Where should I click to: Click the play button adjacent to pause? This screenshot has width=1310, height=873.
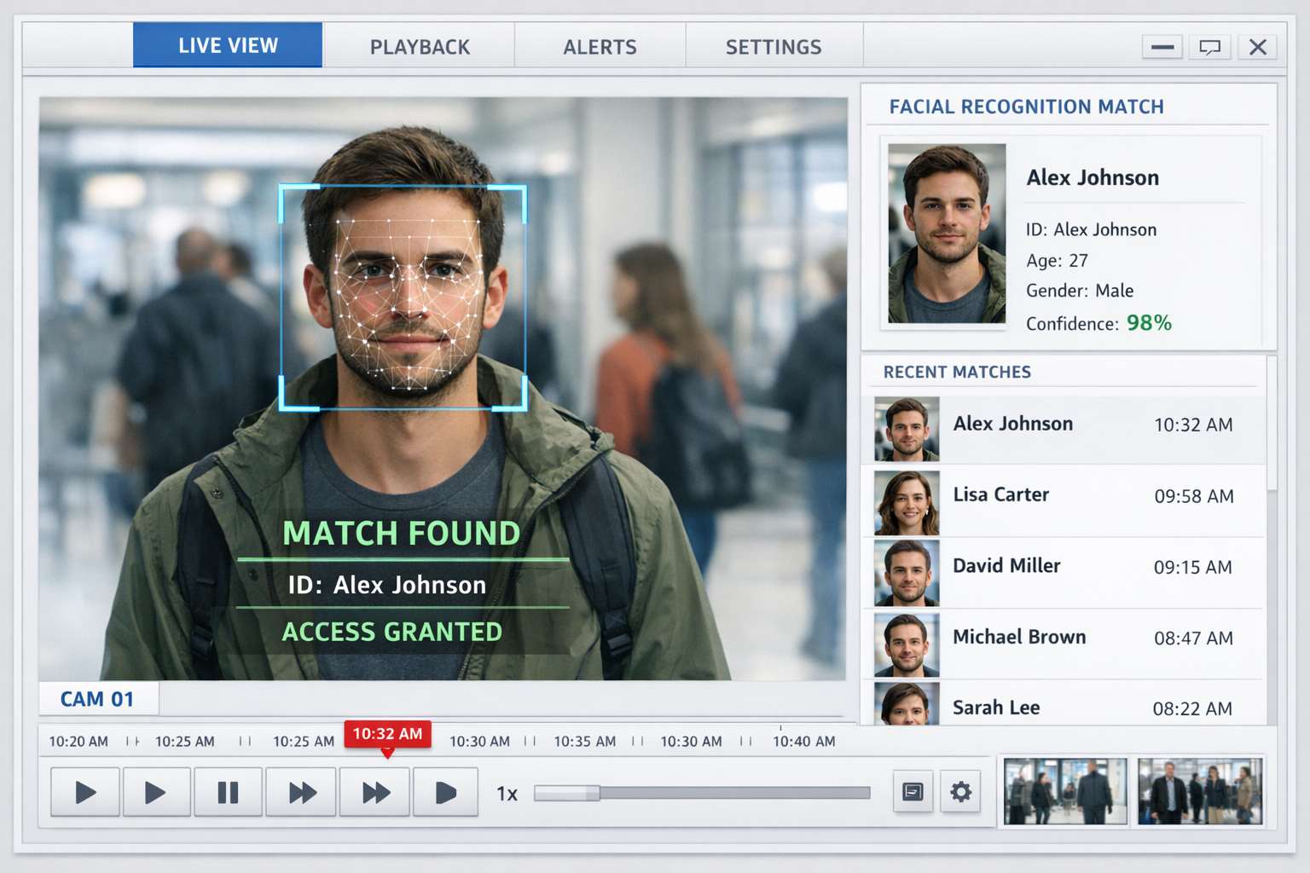[x=156, y=793]
